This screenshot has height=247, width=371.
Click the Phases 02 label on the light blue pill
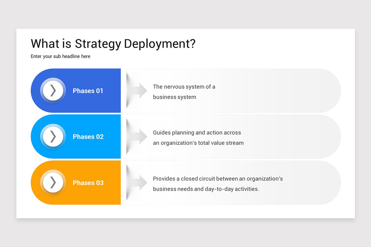tap(88, 137)
